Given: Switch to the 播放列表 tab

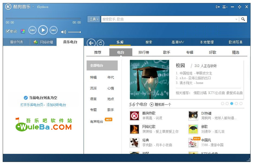Looking at the screenshot, I should tap(17, 42).
